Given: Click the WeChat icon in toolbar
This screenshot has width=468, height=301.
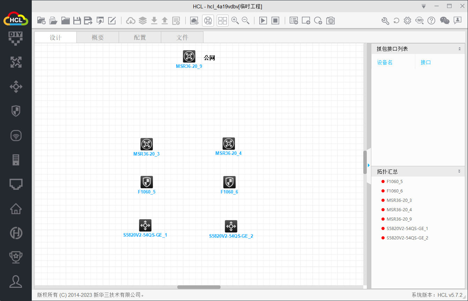Looking at the screenshot, I should 445,21.
